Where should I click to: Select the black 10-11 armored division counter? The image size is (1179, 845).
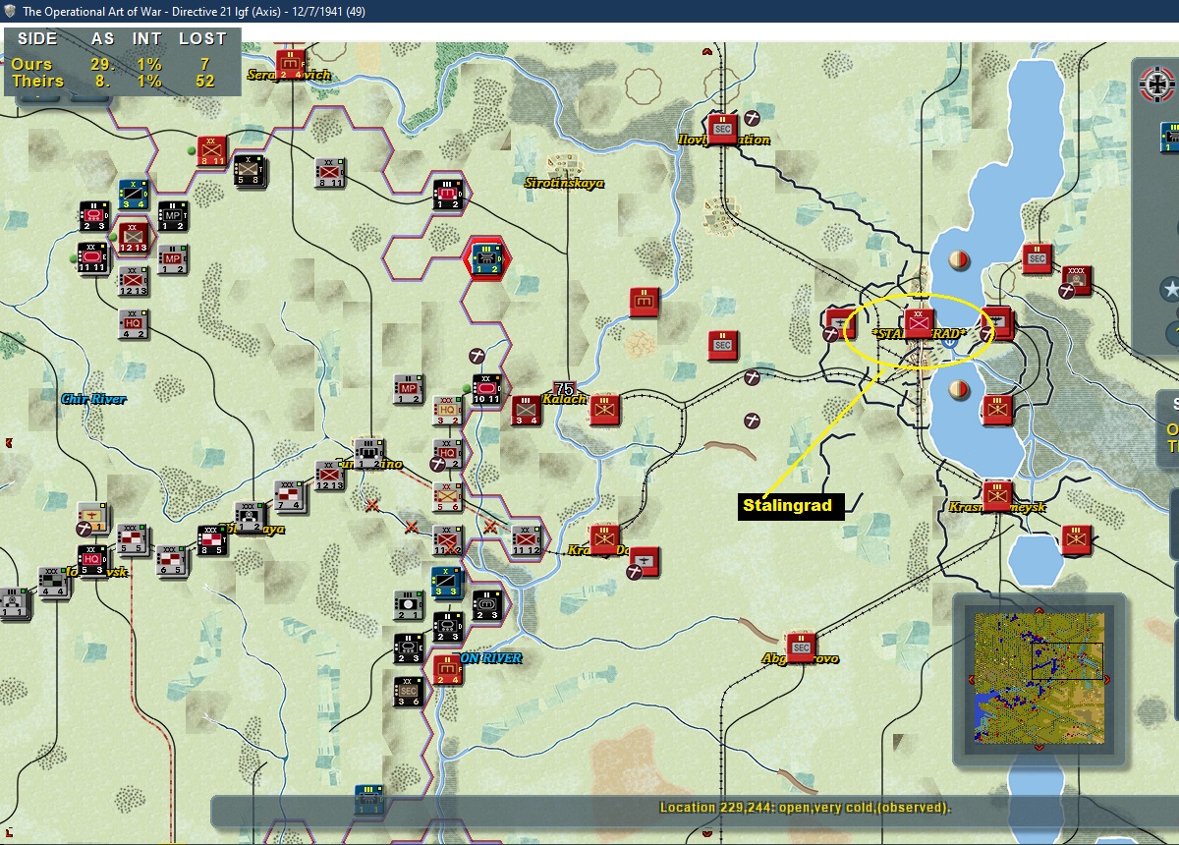pyautogui.click(x=487, y=389)
